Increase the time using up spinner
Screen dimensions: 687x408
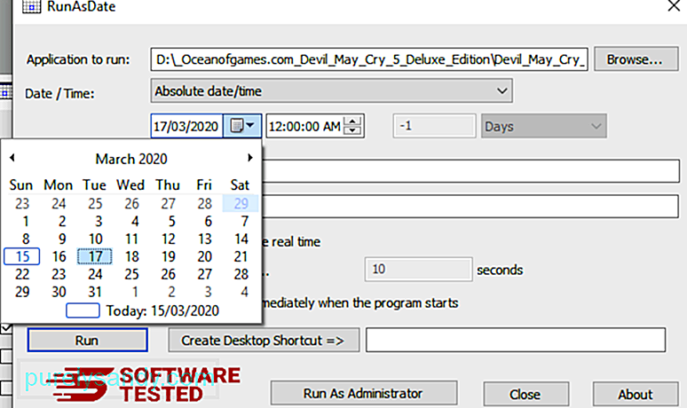pos(352,122)
